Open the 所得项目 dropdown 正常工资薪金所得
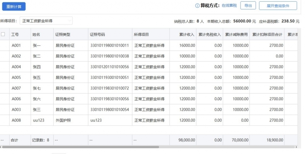Viewport: 305px width, 154px height. tap(46, 21)
